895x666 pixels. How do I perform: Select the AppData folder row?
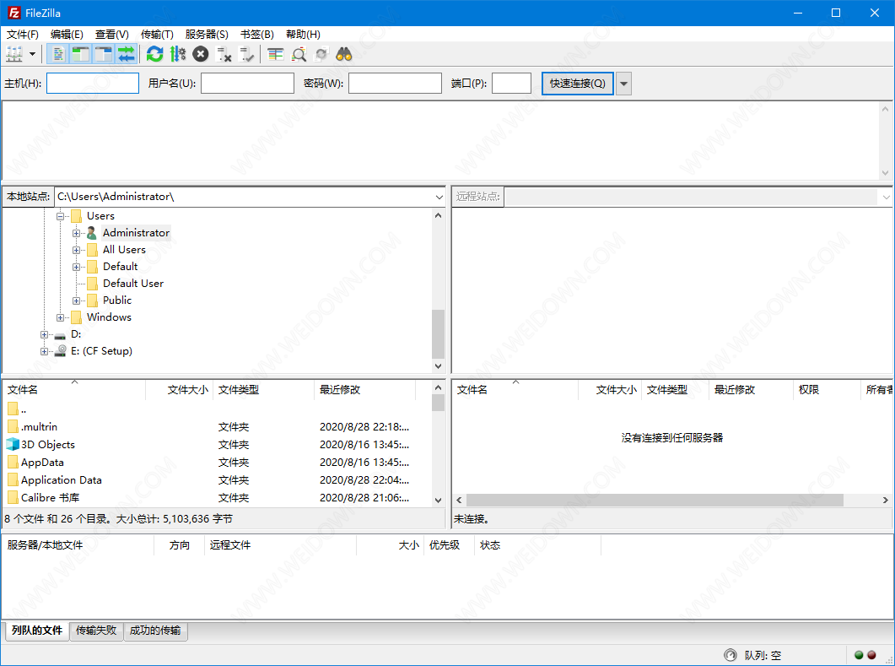(x=217, y=462)
